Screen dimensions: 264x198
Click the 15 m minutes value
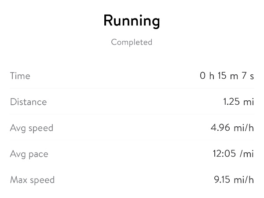227,76
